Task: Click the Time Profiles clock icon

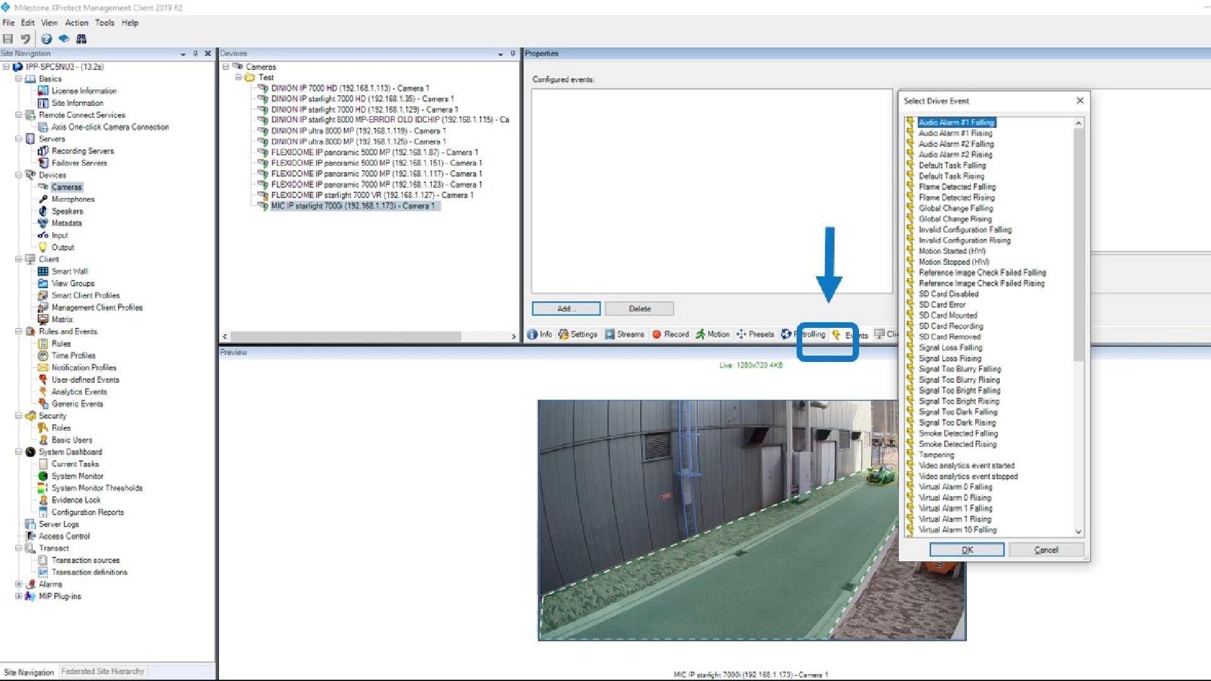Action: tap(43, 356)
